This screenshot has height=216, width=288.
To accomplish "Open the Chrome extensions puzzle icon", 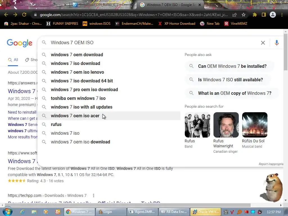I will (255, 15).
